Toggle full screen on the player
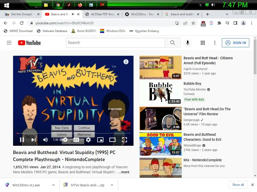Screen dimensions: 257x192 click(124, 140)
